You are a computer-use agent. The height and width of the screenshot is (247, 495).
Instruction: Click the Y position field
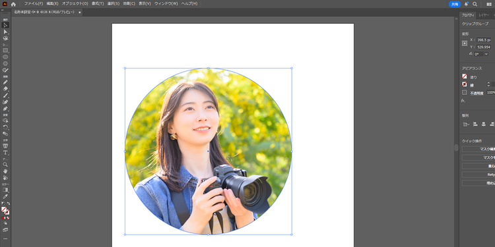coord(484,47)
